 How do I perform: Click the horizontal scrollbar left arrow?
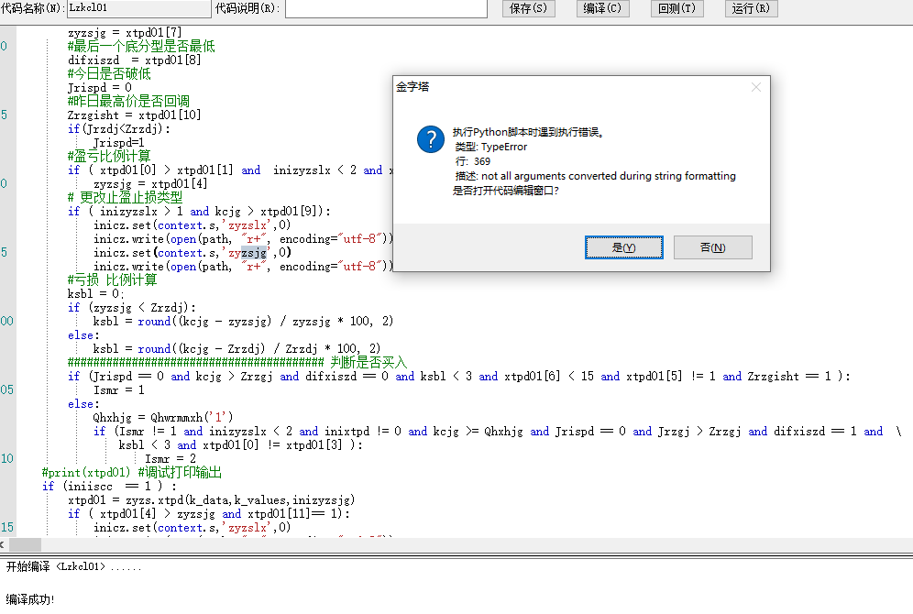click(3, 544)
